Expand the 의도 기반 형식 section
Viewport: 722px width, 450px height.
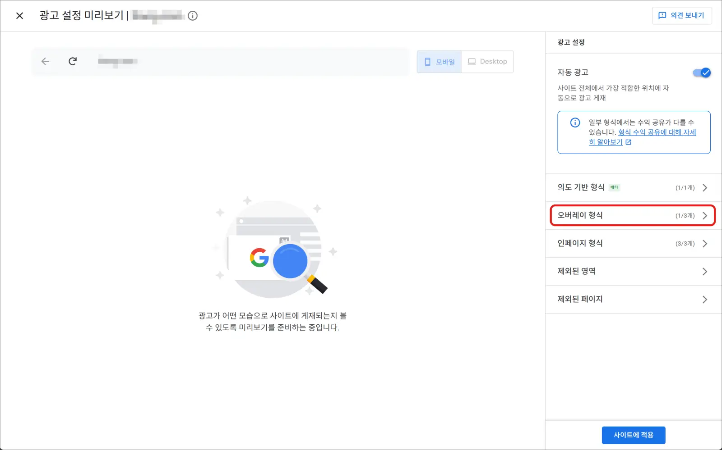pyautogui.click(x=634, y=188)
